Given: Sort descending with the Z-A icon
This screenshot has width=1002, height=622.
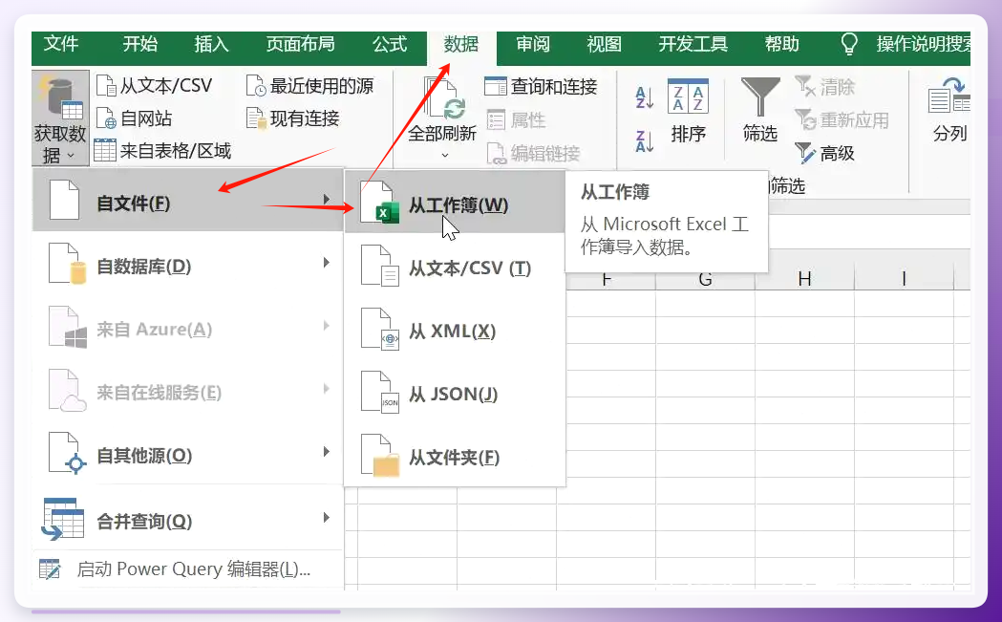Looking at the screenshot, I should [644, 140].
